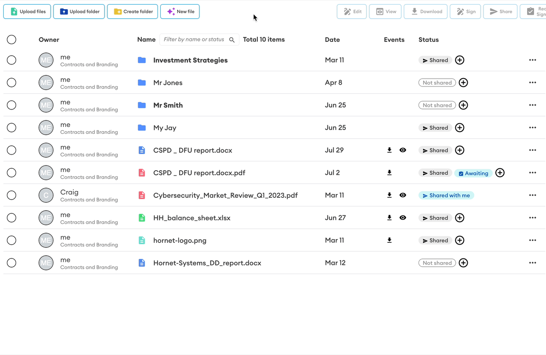Click download event icon for CSPD _ DFU report.docx
This screenshot has height=355, width=546.
(389, 150)
